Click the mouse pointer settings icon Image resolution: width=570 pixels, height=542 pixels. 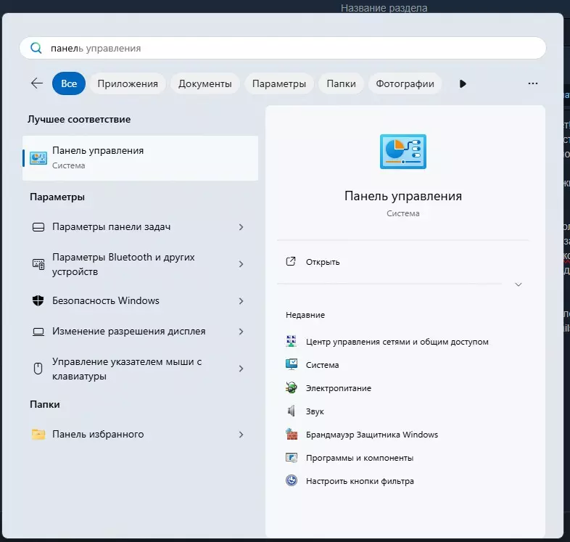point(38,369)
